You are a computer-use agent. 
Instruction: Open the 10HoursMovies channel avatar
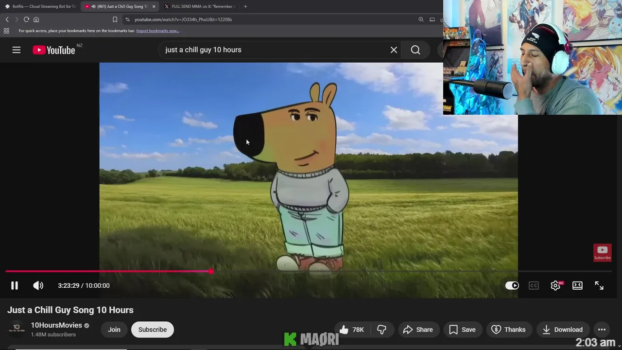(17, 329)
